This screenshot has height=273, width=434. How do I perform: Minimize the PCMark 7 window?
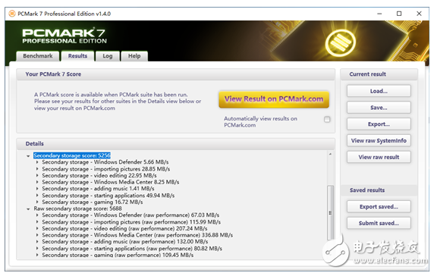(x=379, y=14)
